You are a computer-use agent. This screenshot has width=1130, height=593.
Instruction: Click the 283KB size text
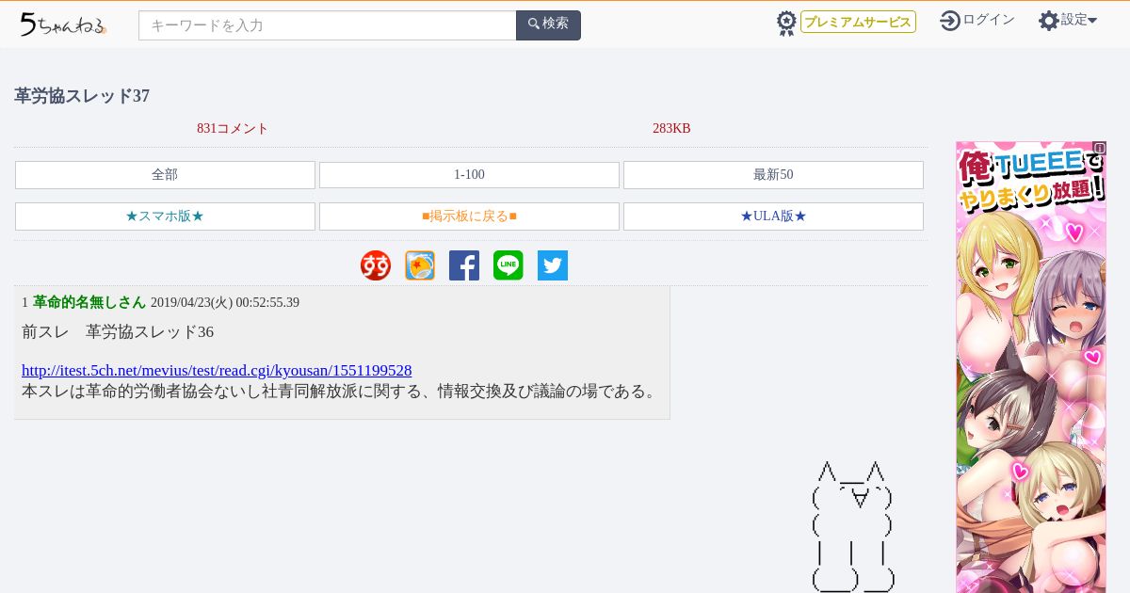coord(671,129)
